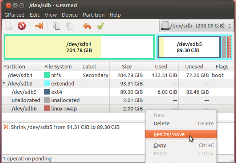Click the orange Resize/Move arrow toolbar icon

point(39,26)
